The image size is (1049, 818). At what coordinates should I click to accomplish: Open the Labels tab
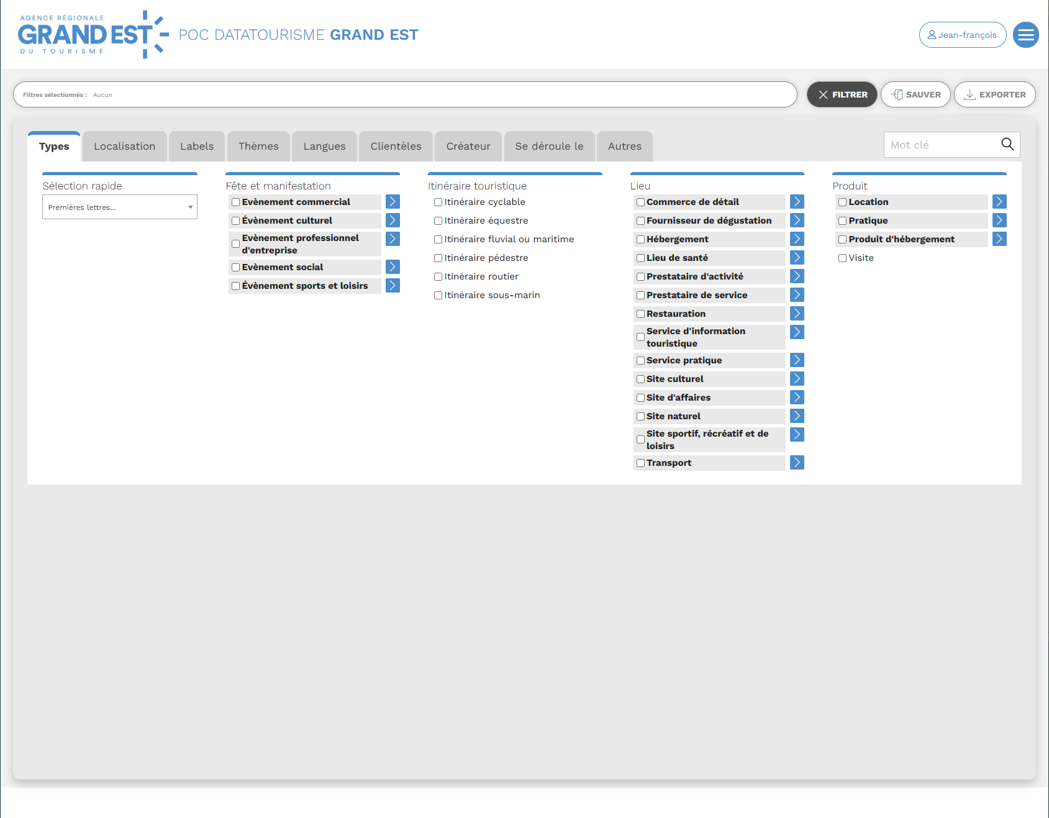pyautogui.click(x=197, y=147)
